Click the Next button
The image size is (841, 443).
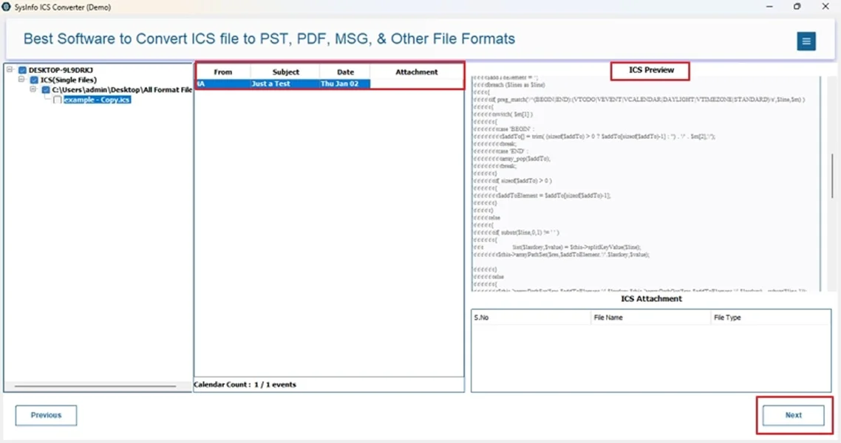tap(792, 415)
